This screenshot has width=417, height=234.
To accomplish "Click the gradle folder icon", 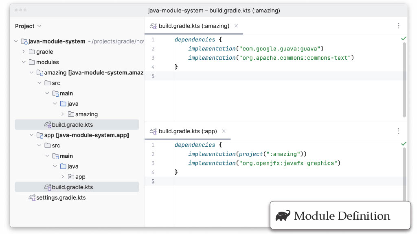I will pos(32,52).
